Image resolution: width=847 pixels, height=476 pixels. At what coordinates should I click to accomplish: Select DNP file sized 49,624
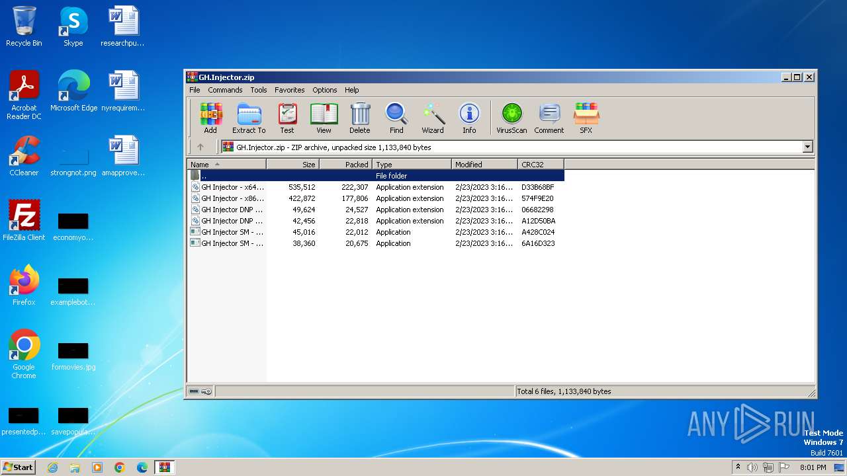376,210
